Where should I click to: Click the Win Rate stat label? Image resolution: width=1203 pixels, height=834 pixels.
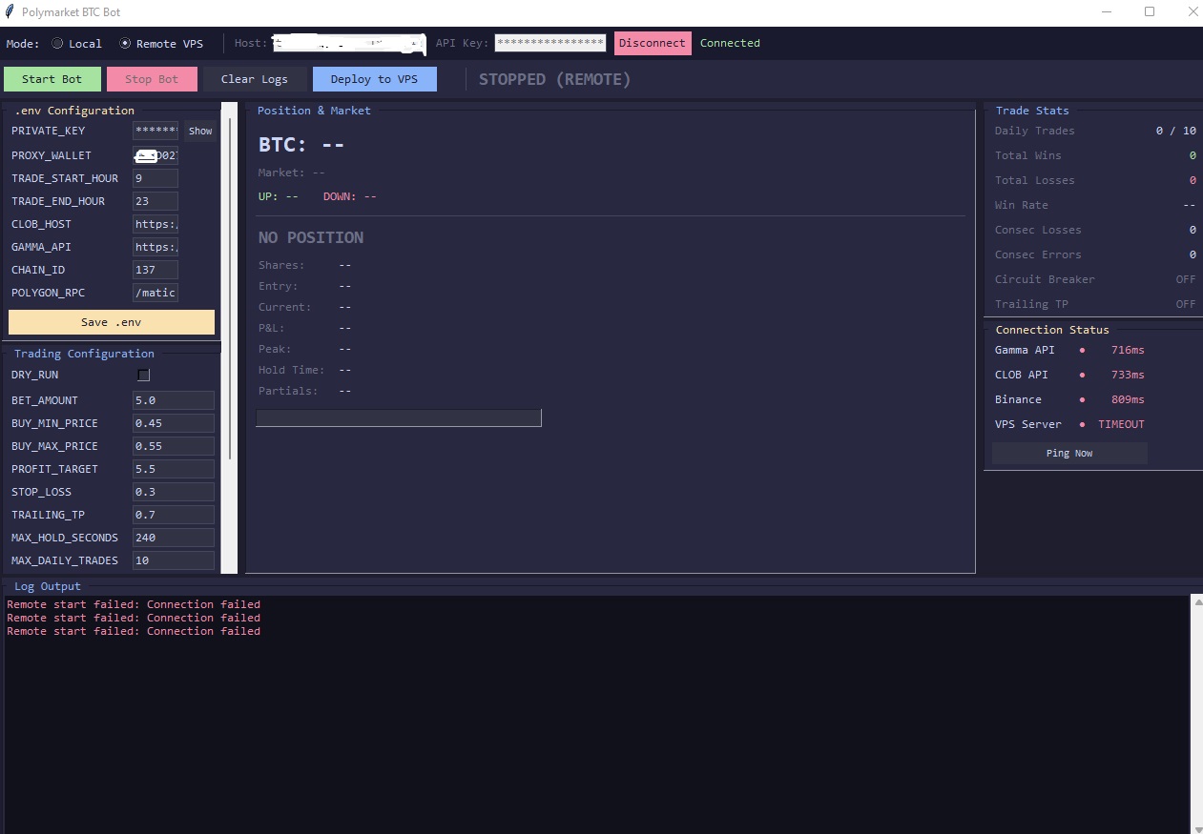pos(1021,206)
